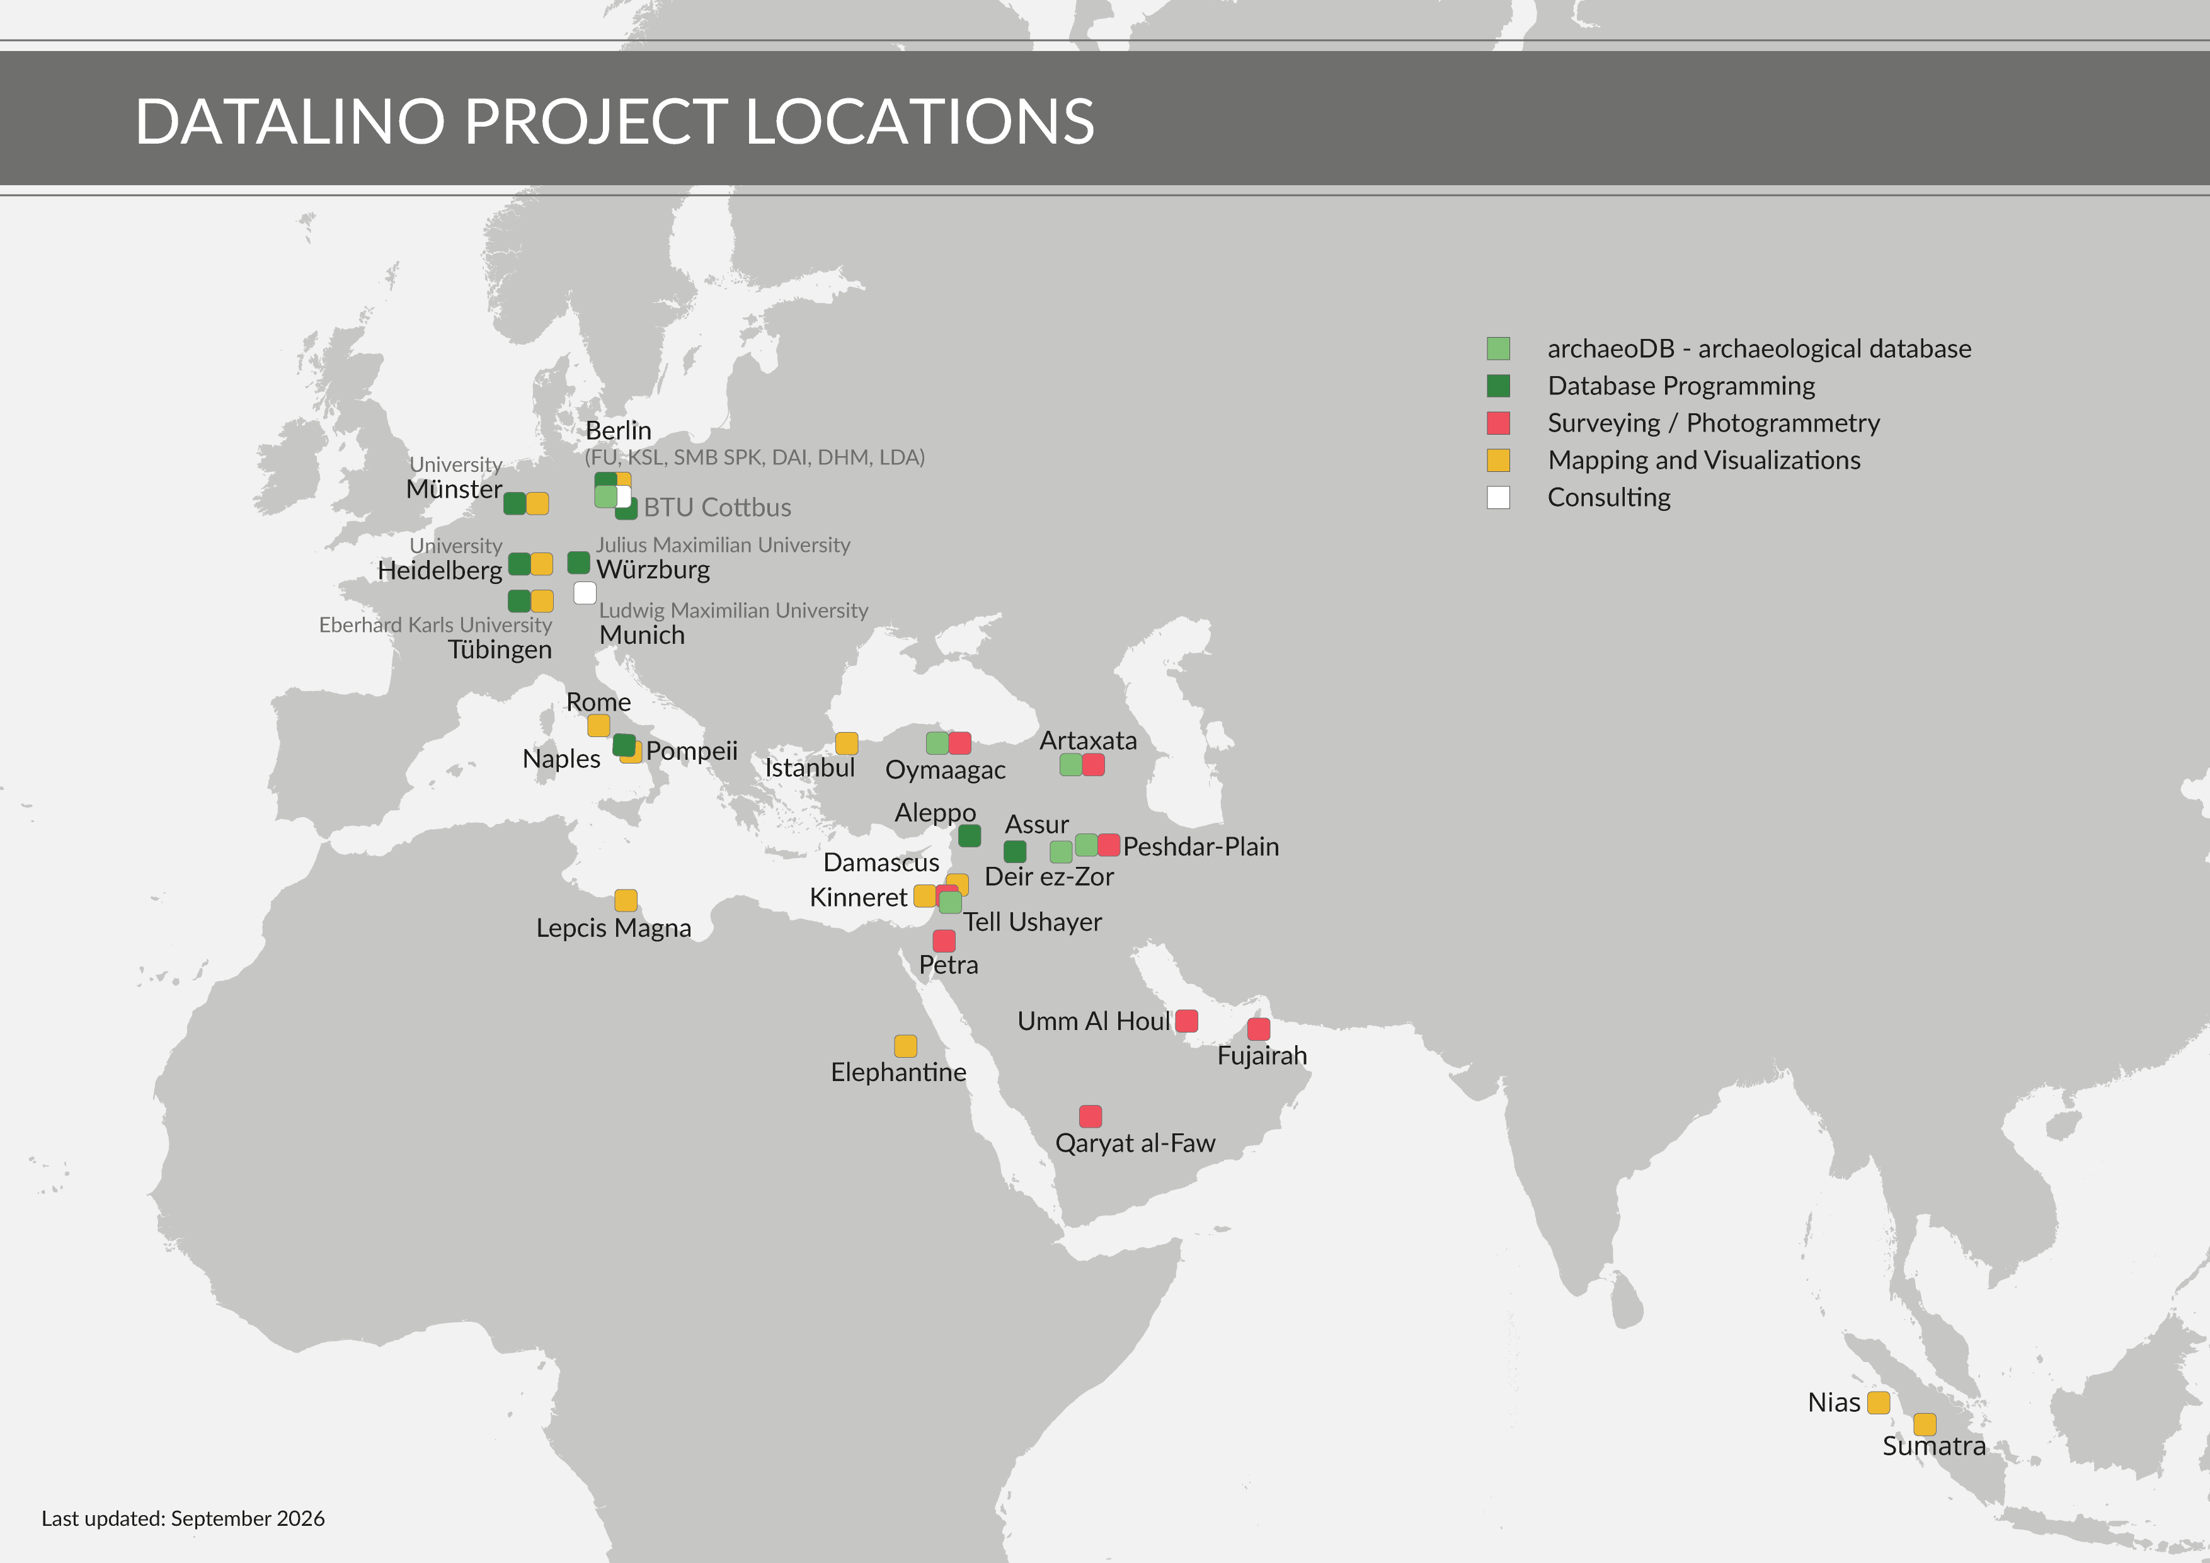The height and width of the screenshot is (1563, 2210).
Task: Click the dark green marker beside Würzburg
Action: tap(578, 562)
